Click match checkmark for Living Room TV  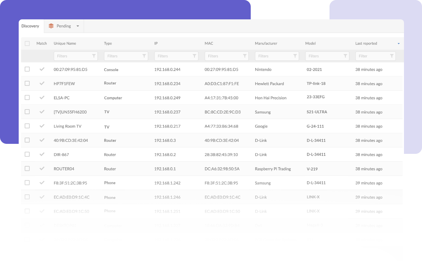tap(42, 126)
